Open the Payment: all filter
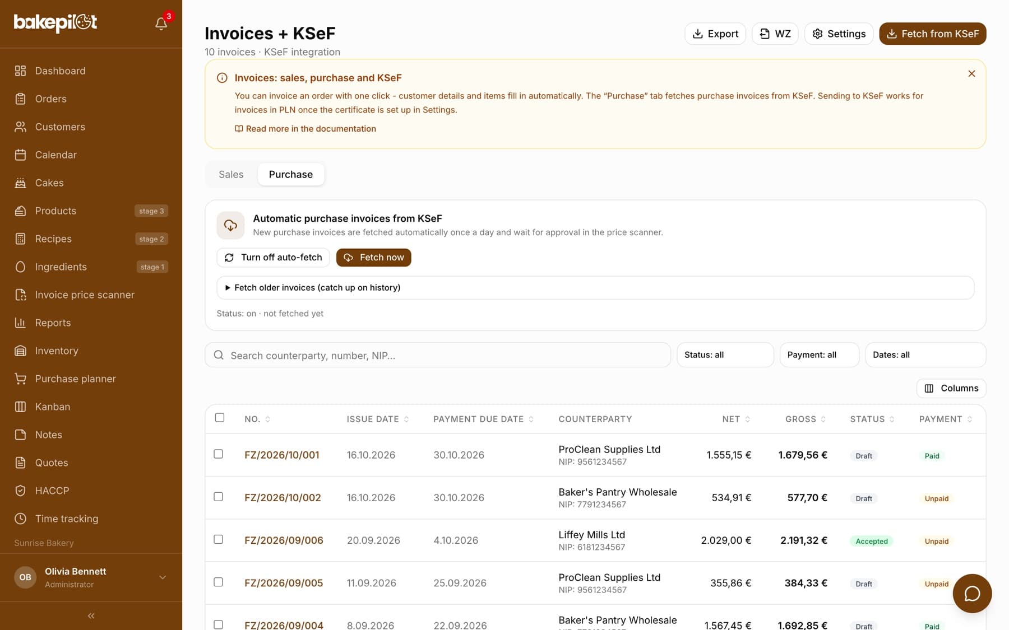1009x630 pixels. point(819,355)
